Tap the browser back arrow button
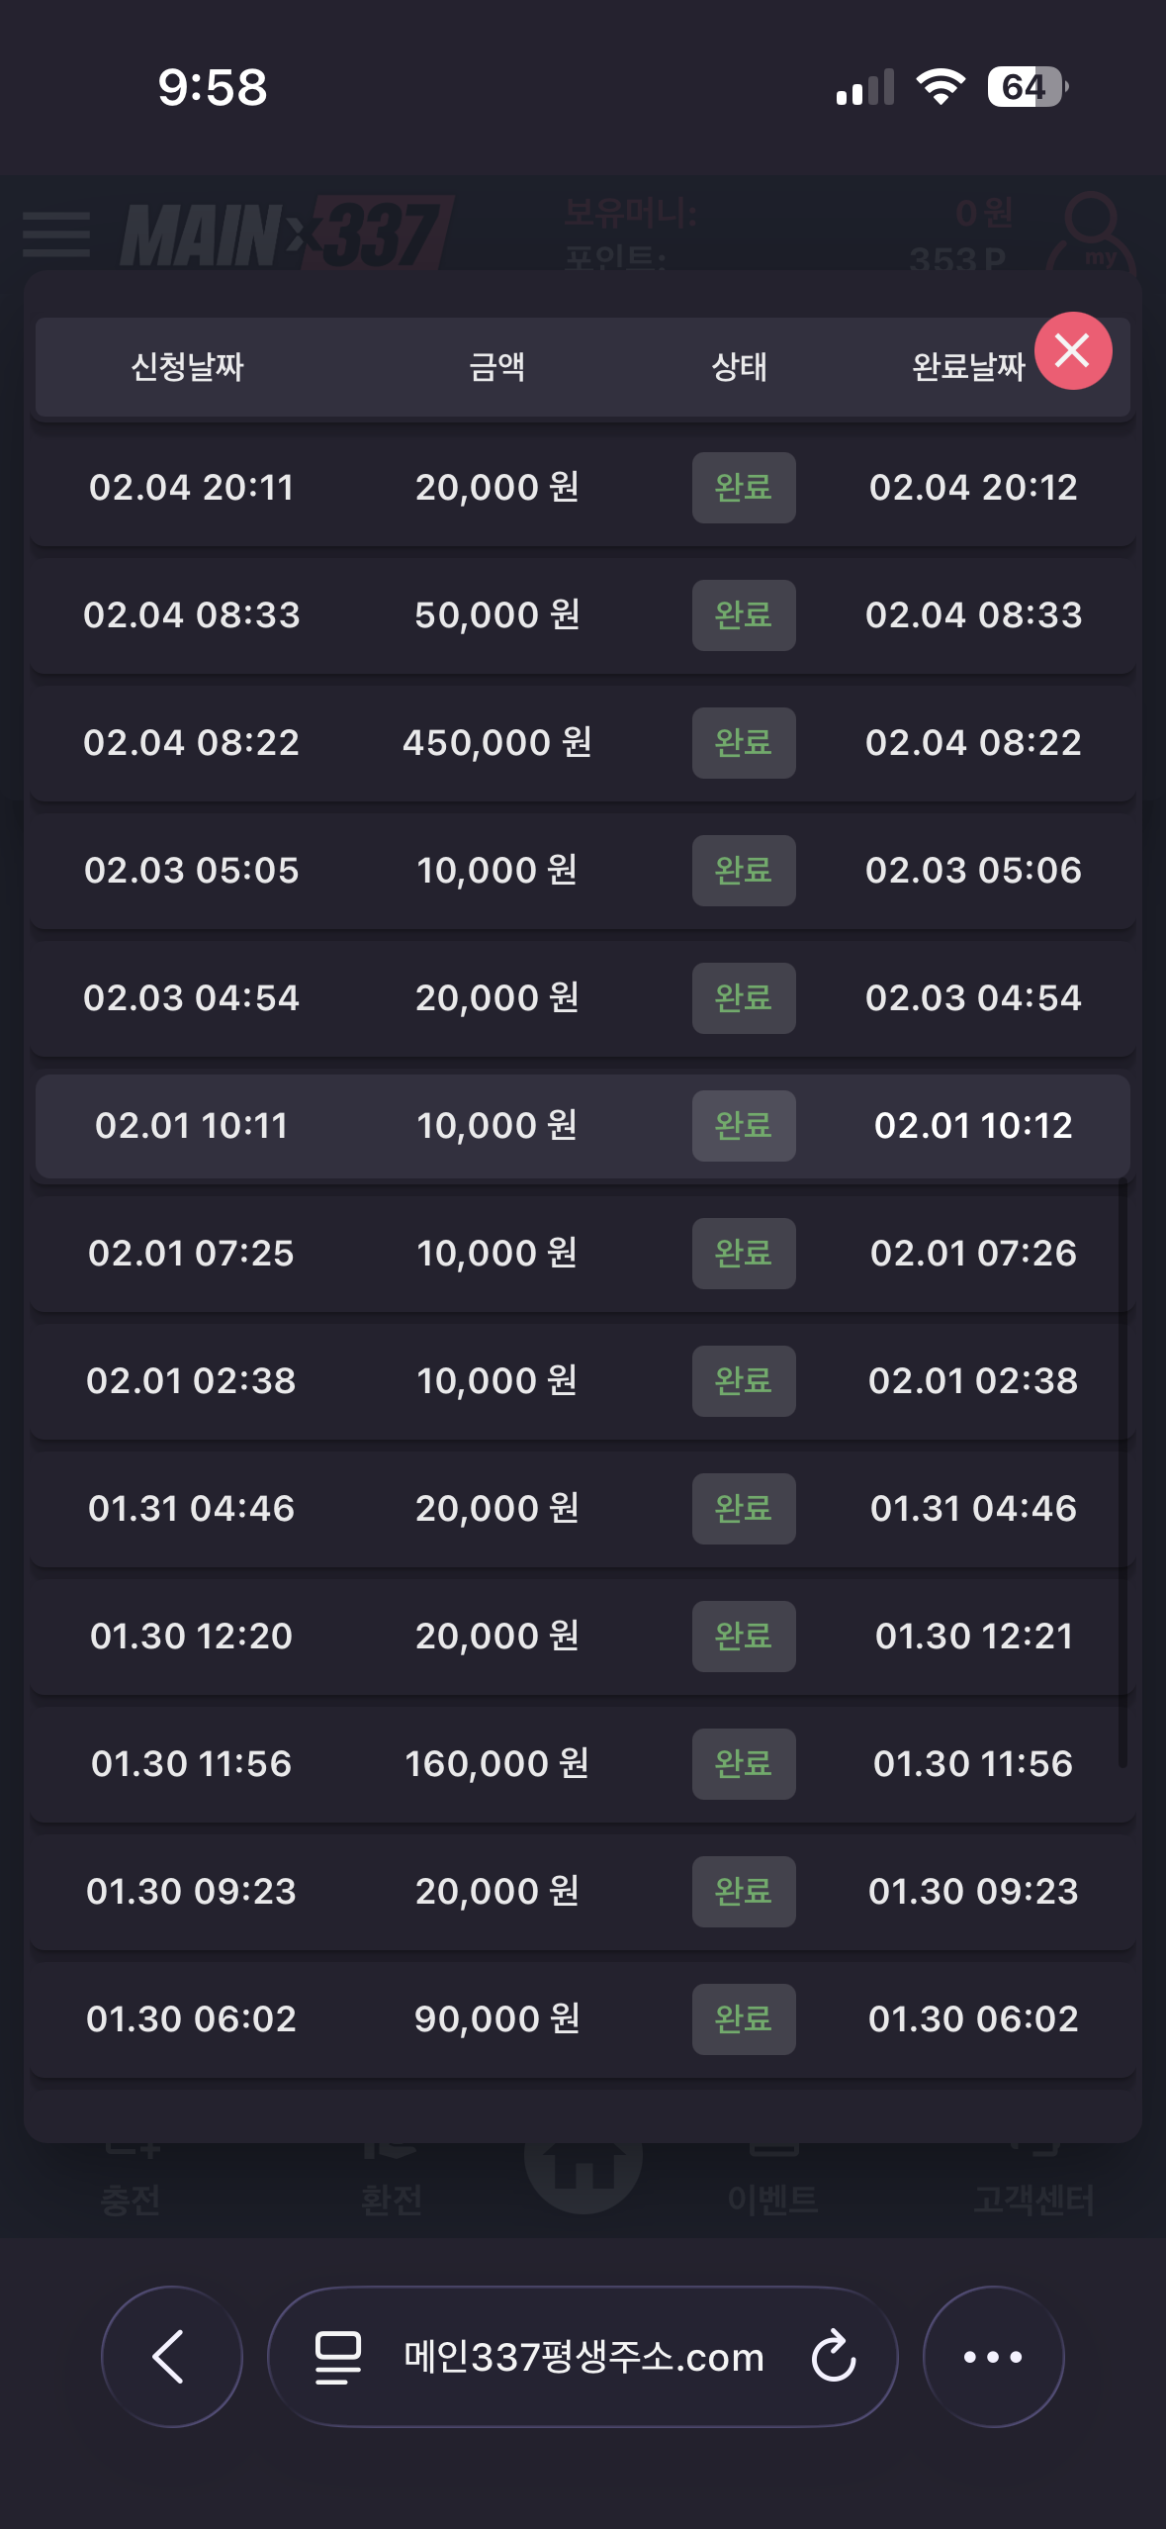 pyautogui.click(x=171, y=2356)
